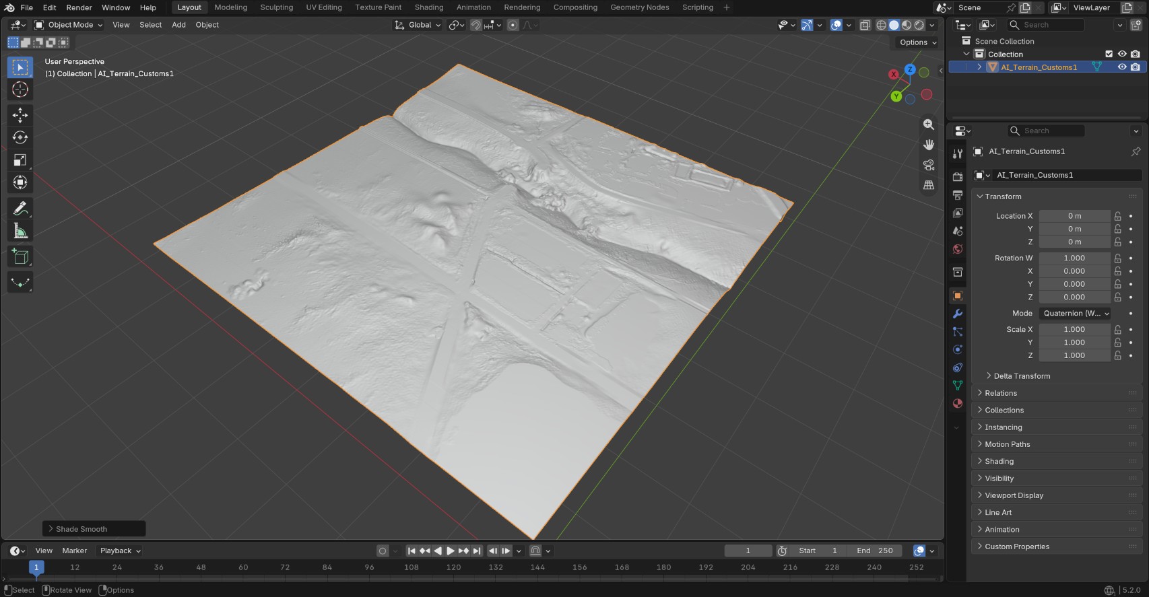Click the Options button in viewport
Screen dimensions: 1149x597
(917, 42)
